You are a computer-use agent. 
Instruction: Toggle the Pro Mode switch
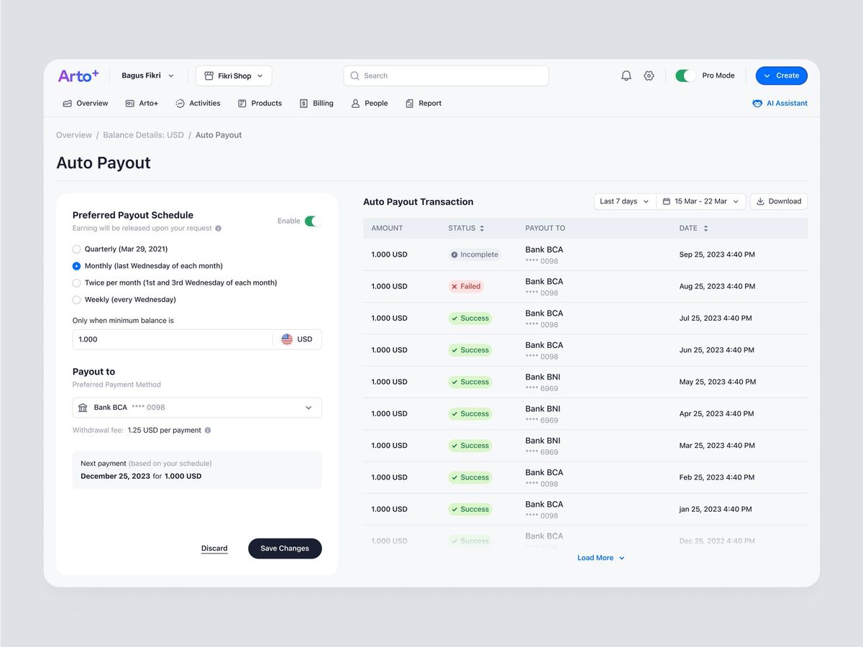coord(685,75)
